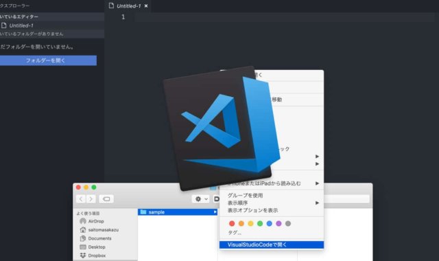Expand the sample folder column arrow

215,212
